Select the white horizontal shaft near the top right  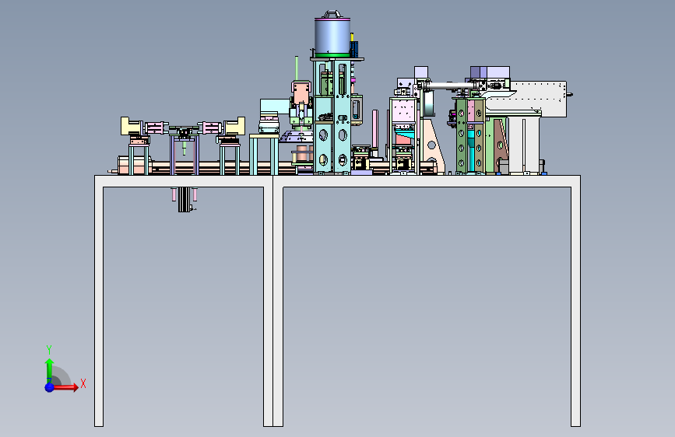[x=450, y=86]
